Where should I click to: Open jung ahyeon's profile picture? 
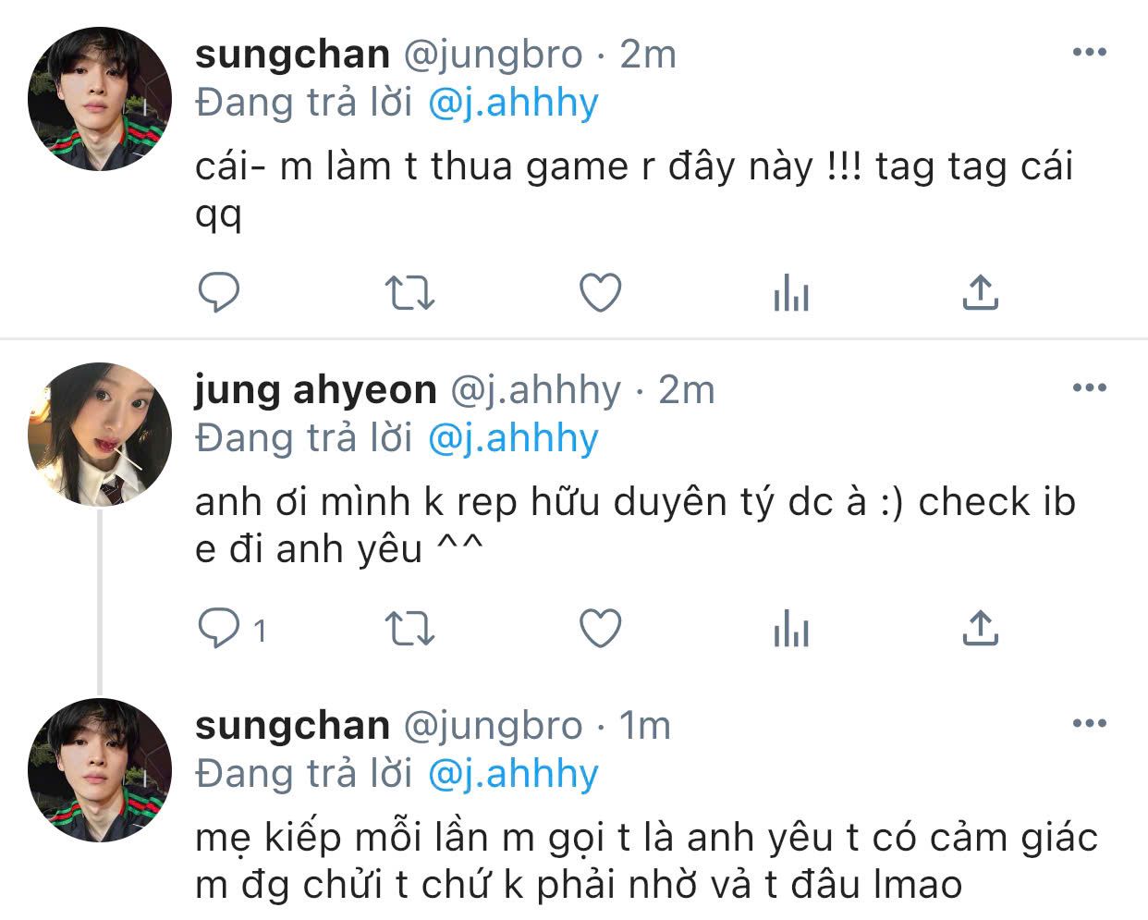point(100,435)
